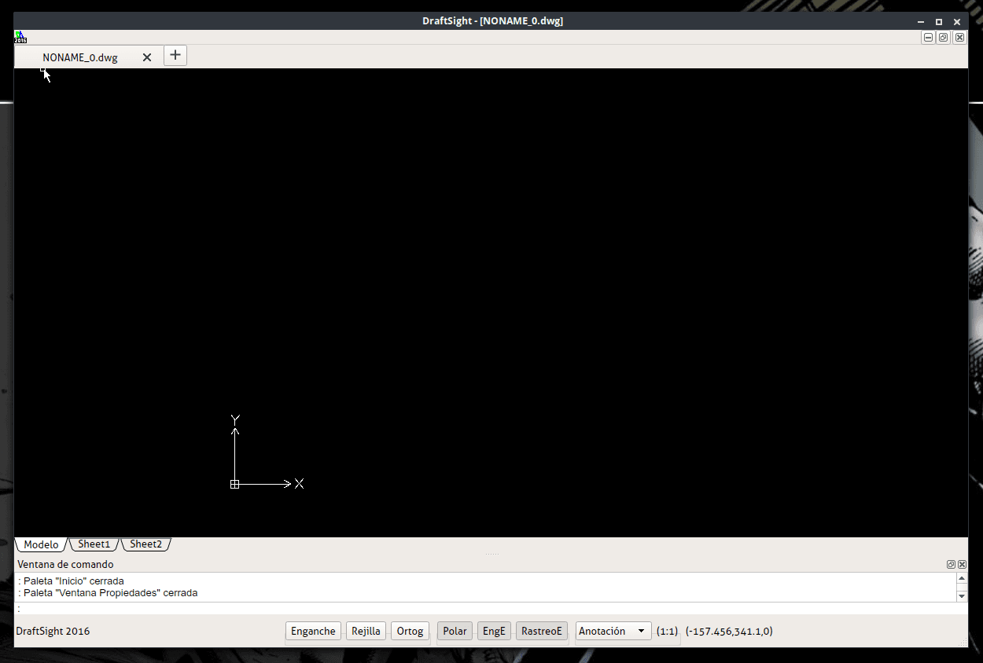Maximize the DraftSight main window
The width and height of the screenshot is (983, 663).
(x=939, y=21)
